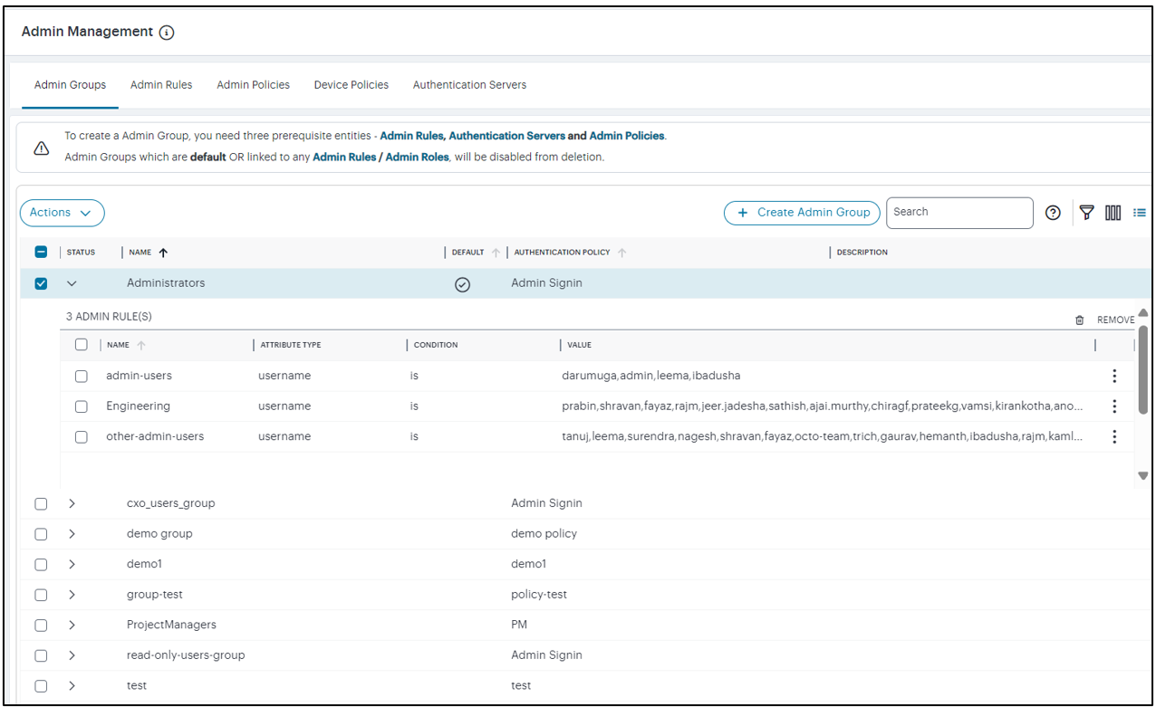This screenshot has width=1156, height=707.
Task: Open the Authentication Servers tab
Action: pos(469,85)
